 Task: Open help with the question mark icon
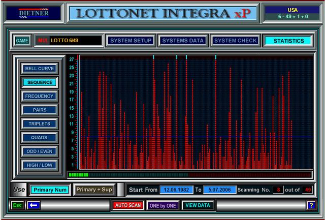pyautogui.click(x=311, y=205)
